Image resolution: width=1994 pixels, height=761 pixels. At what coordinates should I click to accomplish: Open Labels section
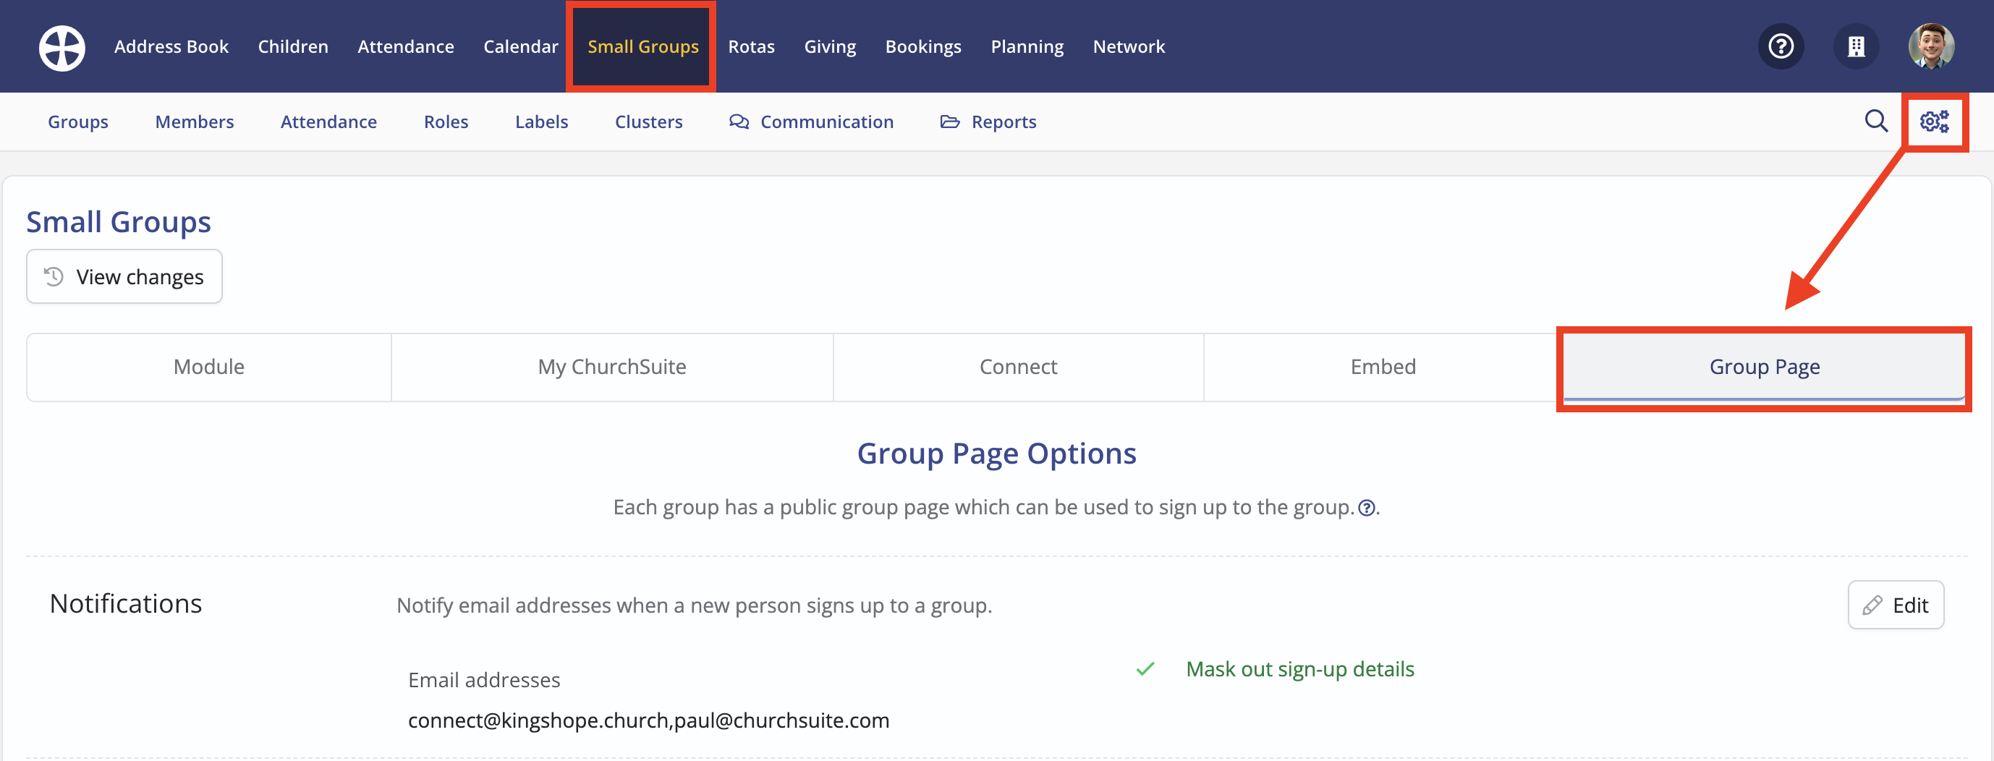click(541, 122)
